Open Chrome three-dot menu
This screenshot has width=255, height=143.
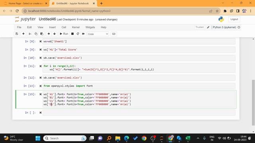click(251, 11)
